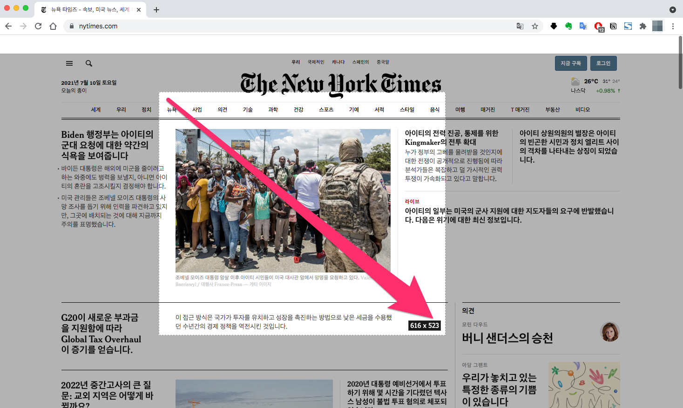The width and height of the screenshot is (683, 408).
Task: Open the Science section in navigation
Action: 273,109
